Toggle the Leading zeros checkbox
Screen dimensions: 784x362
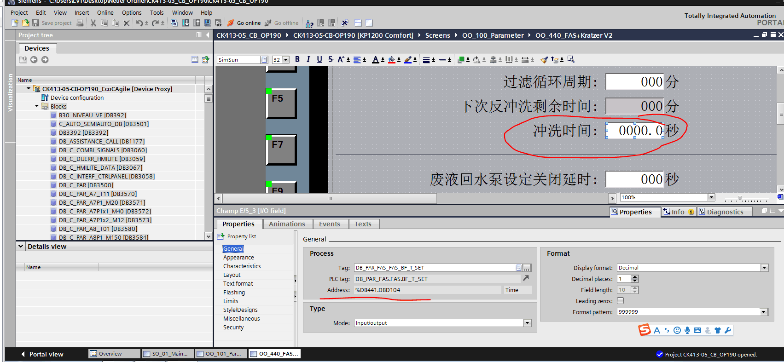[x=621, y=301]
